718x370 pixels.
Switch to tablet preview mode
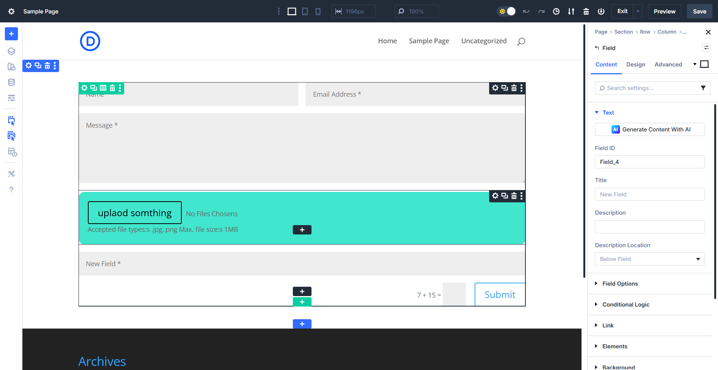point(305,11)
